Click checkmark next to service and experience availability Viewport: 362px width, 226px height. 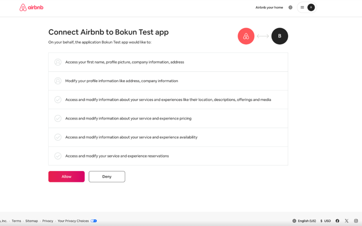pos(58,137)
